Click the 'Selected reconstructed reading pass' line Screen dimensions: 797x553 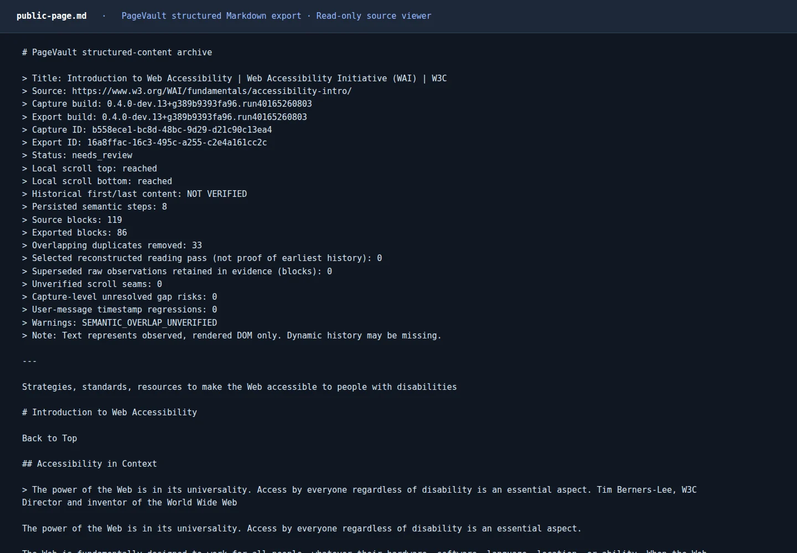(x=202, y=258)
